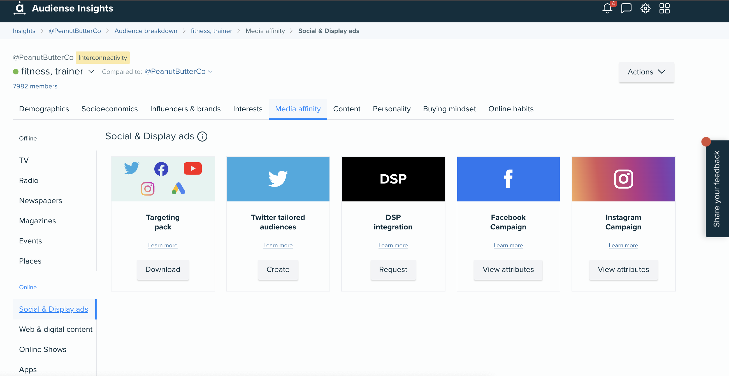This screenshot has height=376, width=729.
Task: Open Audience breakdown breadcrumb link
Action: pyautogui.click(x=146, y=31)
